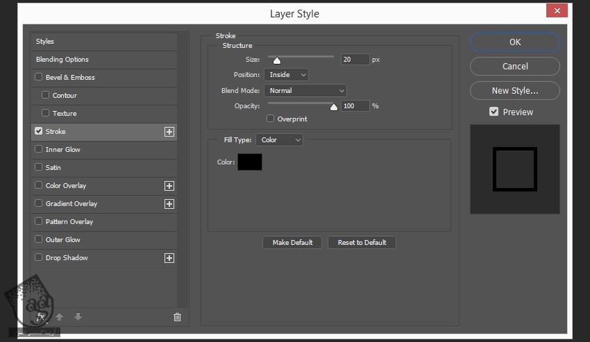Enable the Bevel & Emboss checkbox
The width and height of the screenshot is (590, 342).
(39, 78)
